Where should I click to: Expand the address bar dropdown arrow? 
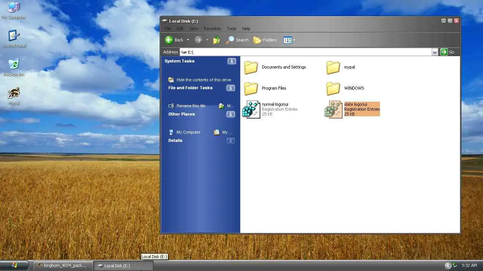[435, 52]
